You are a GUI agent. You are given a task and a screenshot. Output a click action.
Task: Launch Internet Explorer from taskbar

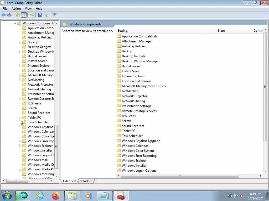(40, 196)
